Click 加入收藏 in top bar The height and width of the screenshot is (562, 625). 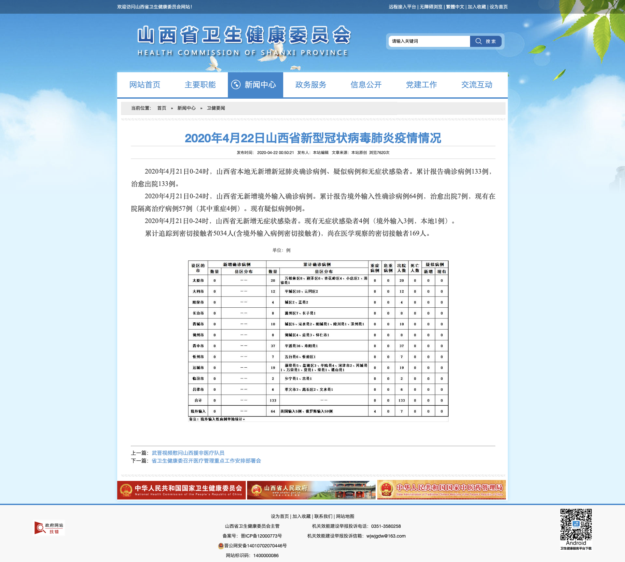[477, 7]
